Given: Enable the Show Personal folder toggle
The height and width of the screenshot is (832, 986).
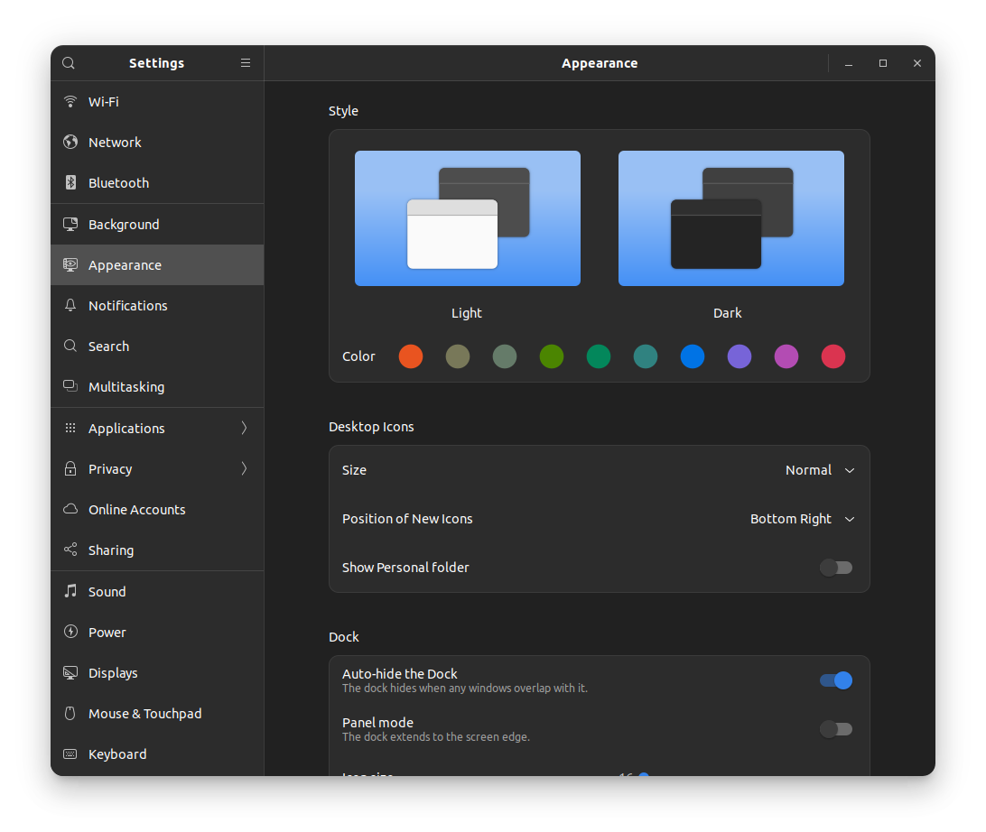Looking at the screenshot, I should pos(835,567).
